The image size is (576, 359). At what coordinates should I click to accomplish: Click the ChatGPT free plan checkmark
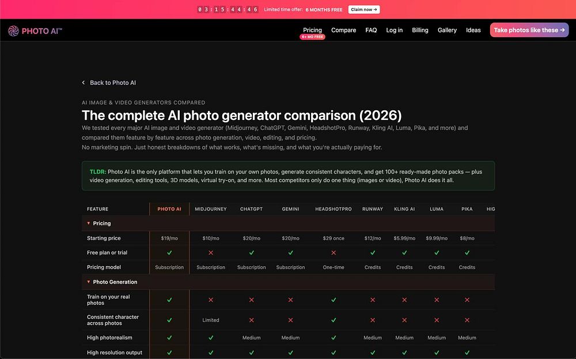[252, 253]
